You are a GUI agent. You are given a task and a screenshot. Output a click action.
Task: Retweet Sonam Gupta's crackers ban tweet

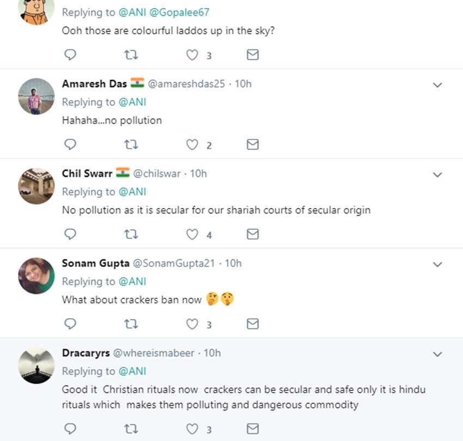[x=131, y=324]
